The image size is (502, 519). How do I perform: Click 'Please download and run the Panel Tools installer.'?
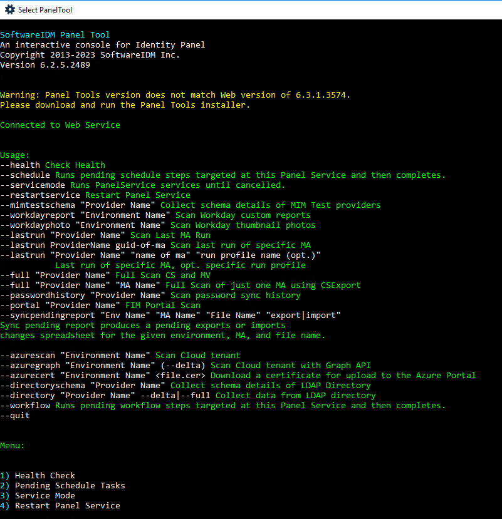[125, 105]
